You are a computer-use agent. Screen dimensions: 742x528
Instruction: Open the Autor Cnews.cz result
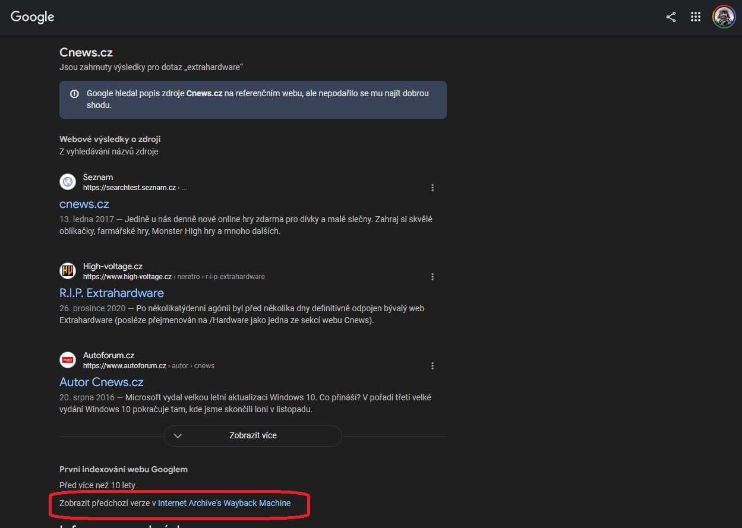tap(101, 382)
